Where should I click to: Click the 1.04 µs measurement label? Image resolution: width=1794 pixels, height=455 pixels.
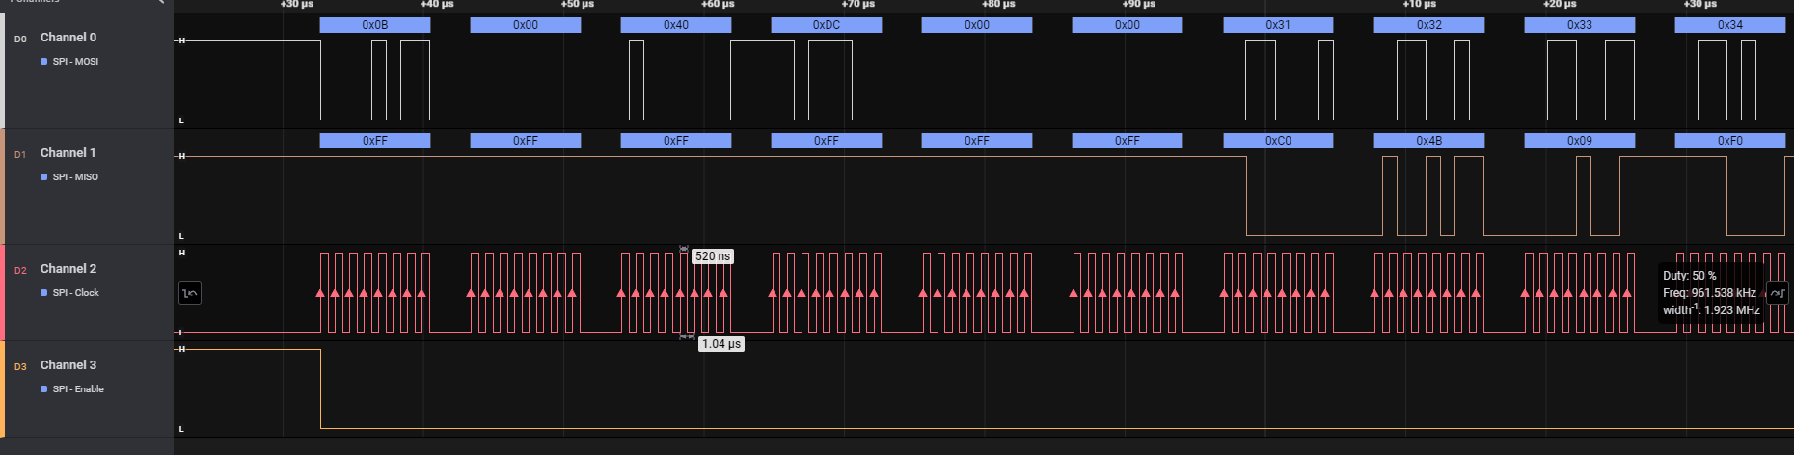click(721, 344)
